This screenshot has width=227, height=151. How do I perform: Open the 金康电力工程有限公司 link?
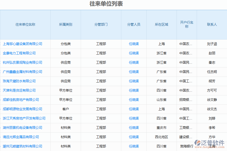pyautogui.click(x=19, y=53)
